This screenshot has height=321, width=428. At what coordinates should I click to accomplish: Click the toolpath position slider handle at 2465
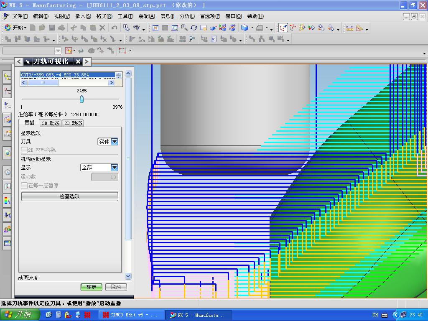(82, 99)
